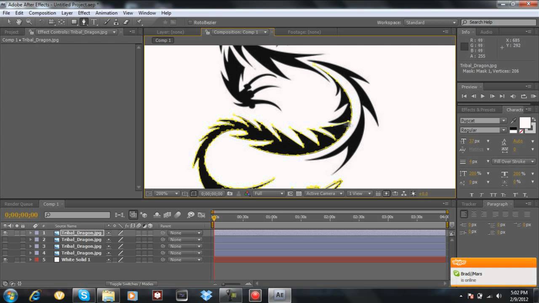The image size is (539, 303).
Task: Click Toggle Switches / Modes button
Action: tap(131, 284)
